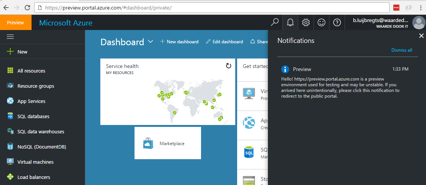Image resolution: width=426 pixels, height=185 pixels.
Task: Open portal settings gear icon
Action: point(306,22)
